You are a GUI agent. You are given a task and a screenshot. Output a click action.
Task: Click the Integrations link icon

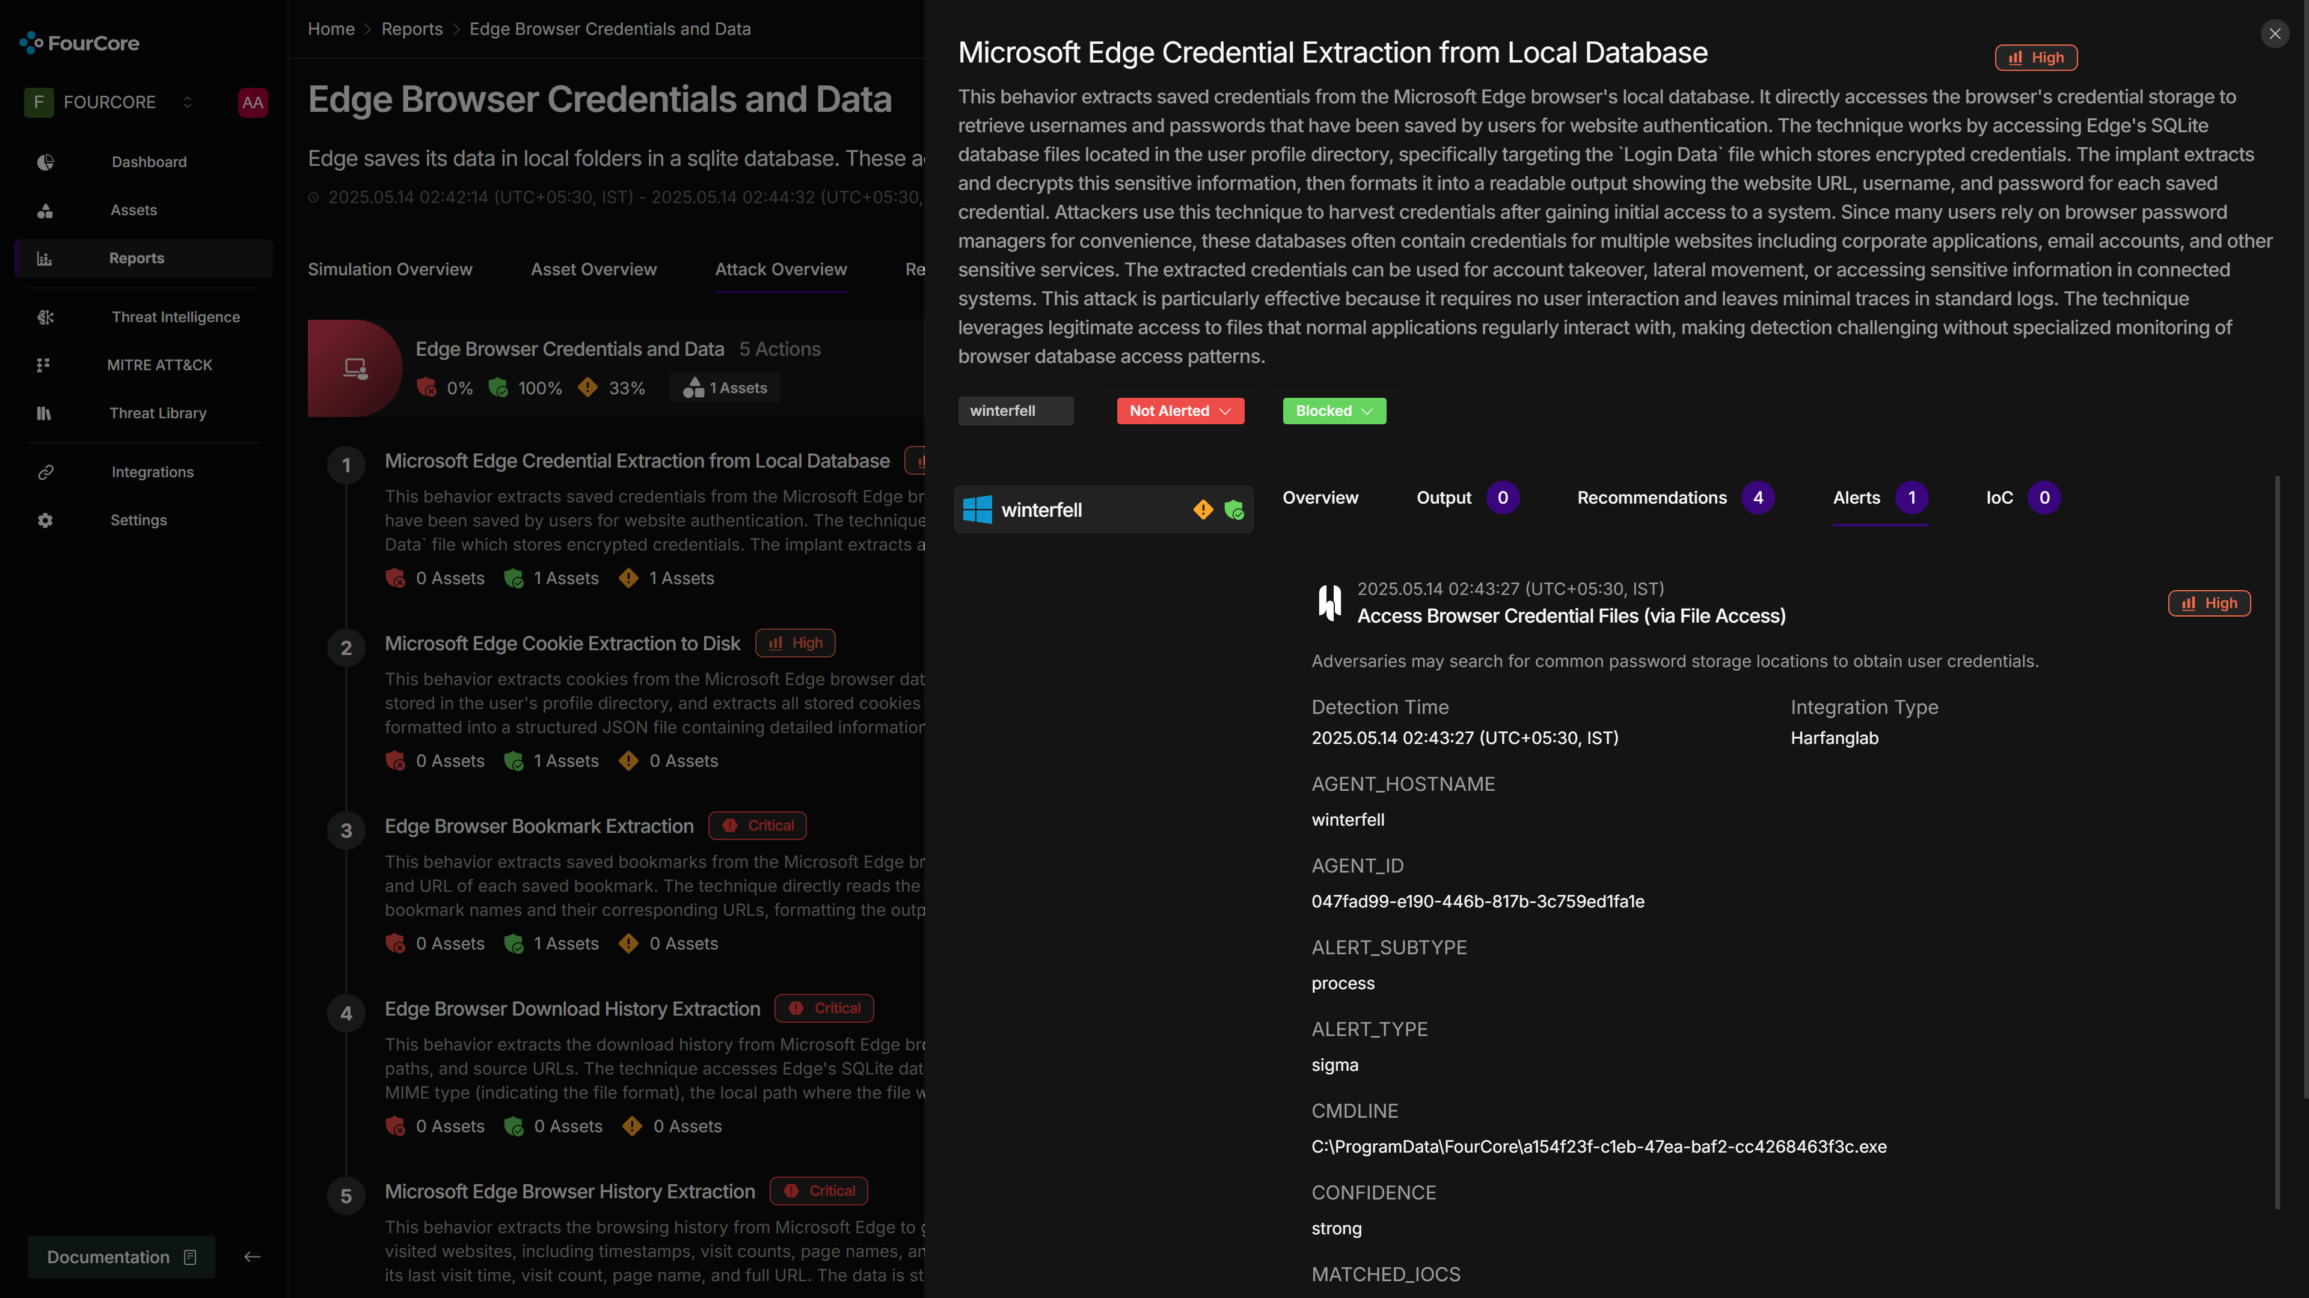click(45, 472)
